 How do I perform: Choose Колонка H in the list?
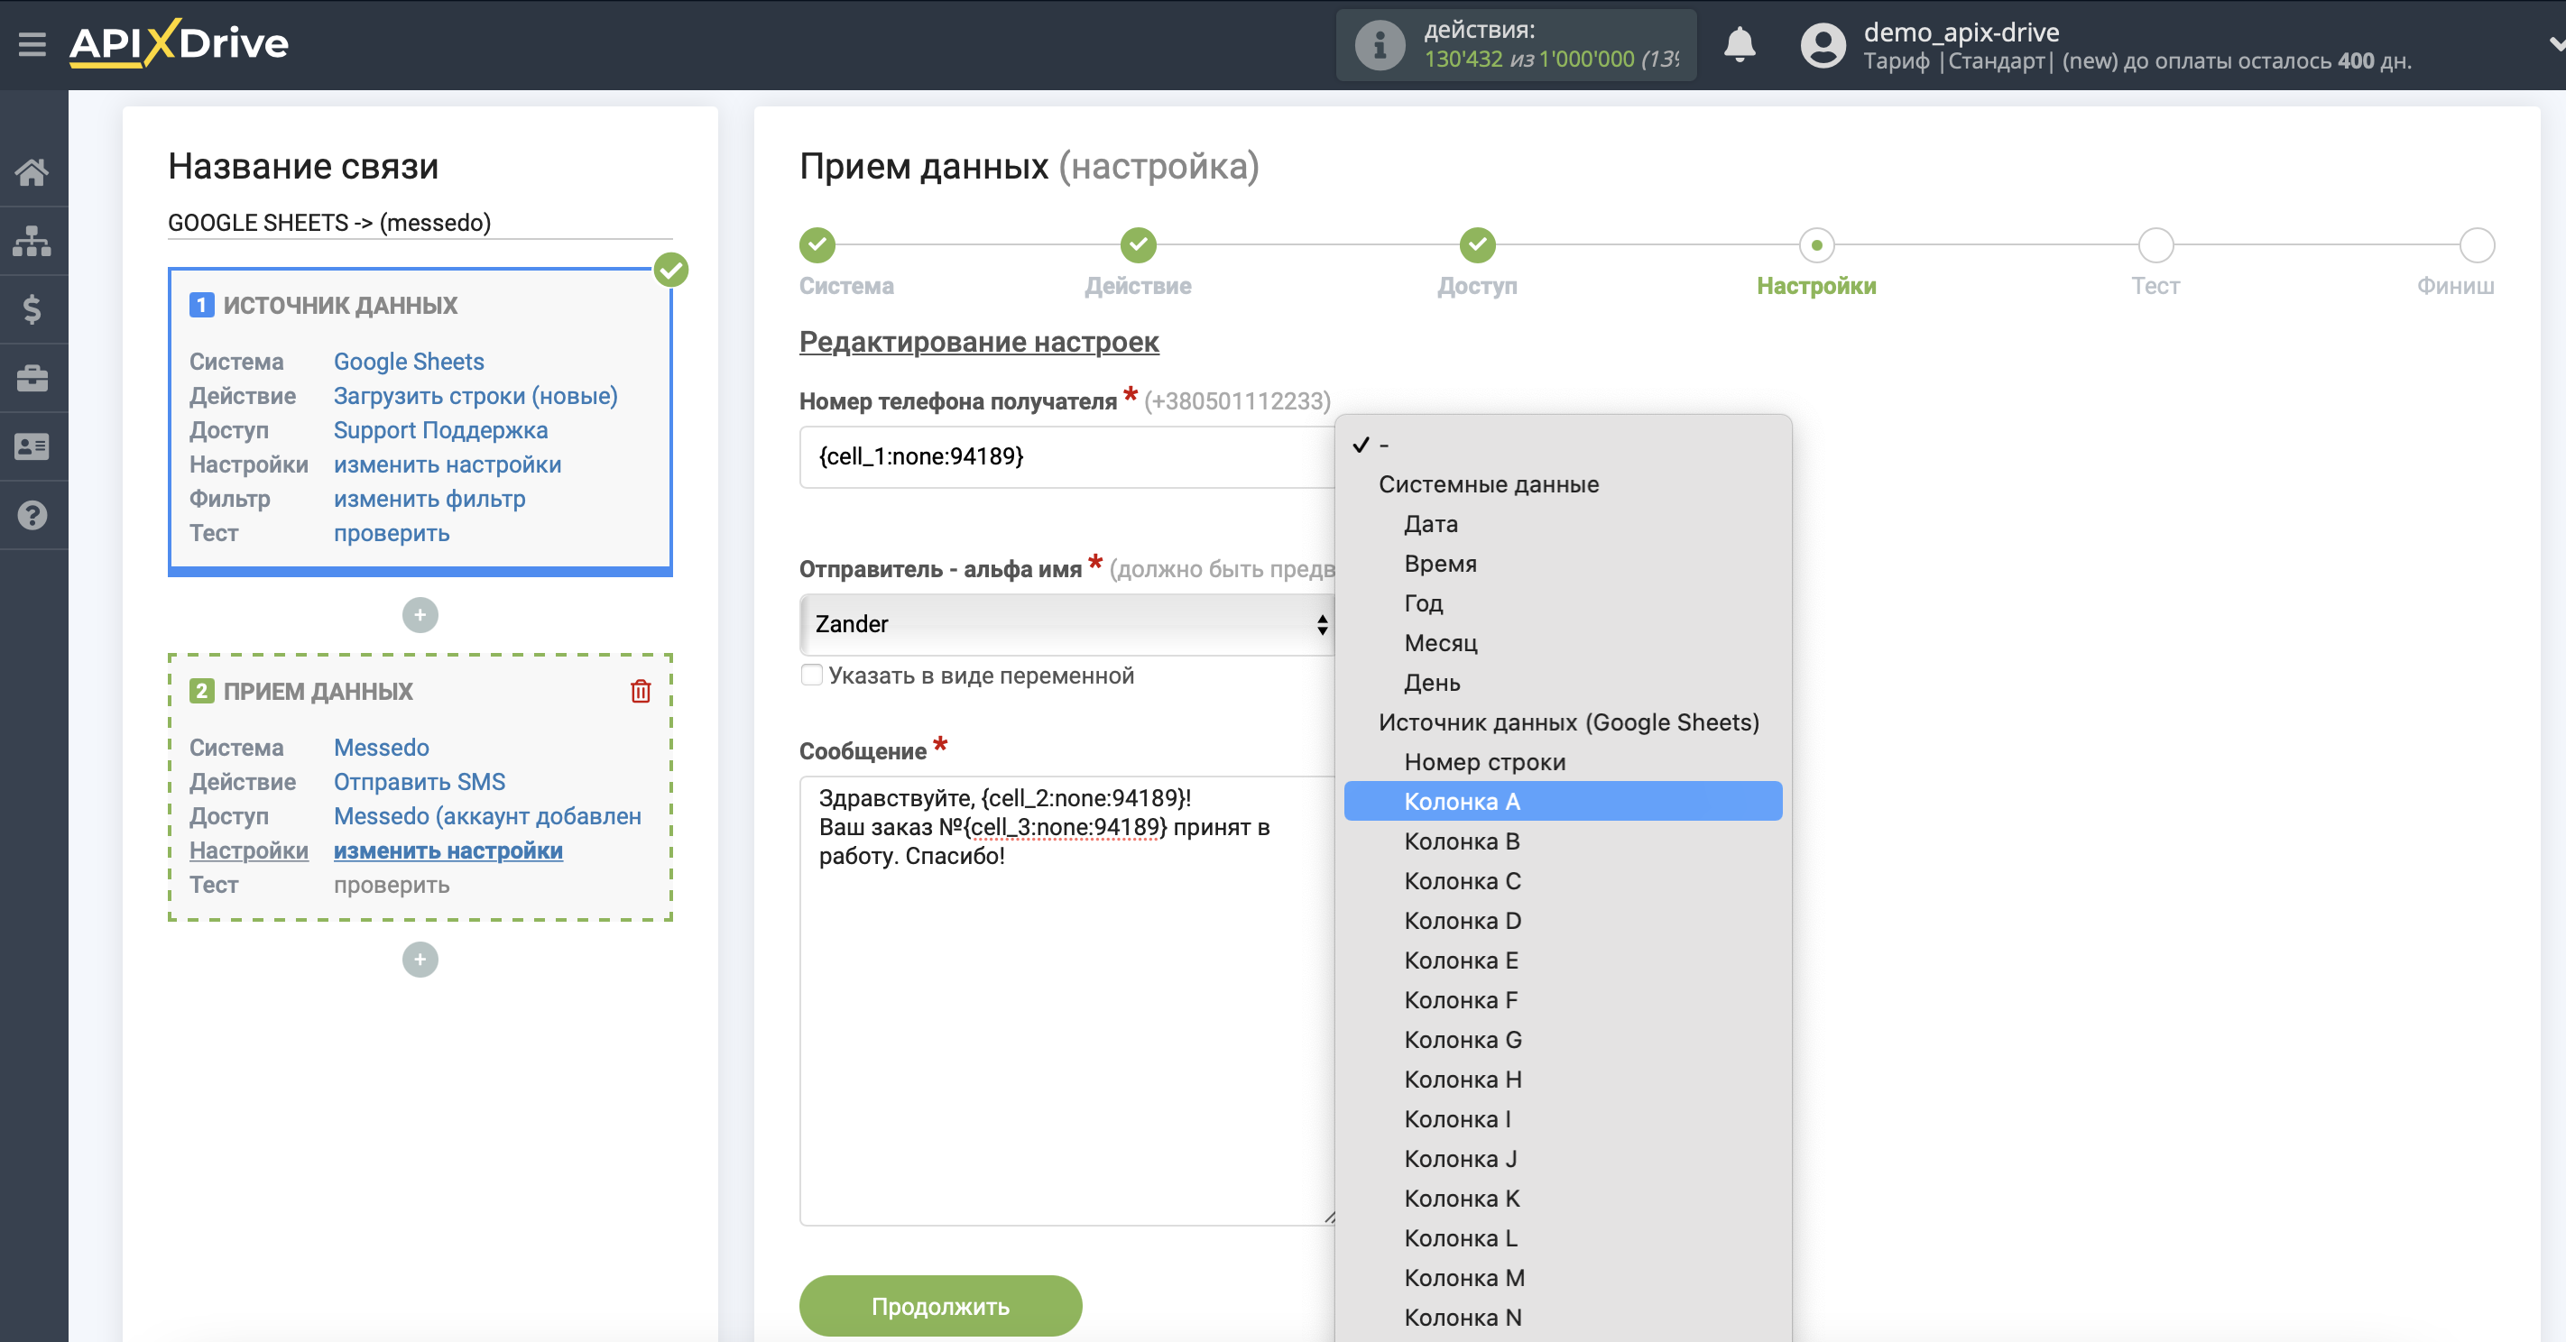click(1563, 1080)
